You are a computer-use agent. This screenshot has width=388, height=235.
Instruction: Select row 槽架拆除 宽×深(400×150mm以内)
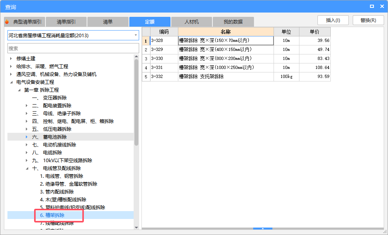[226, 49]
